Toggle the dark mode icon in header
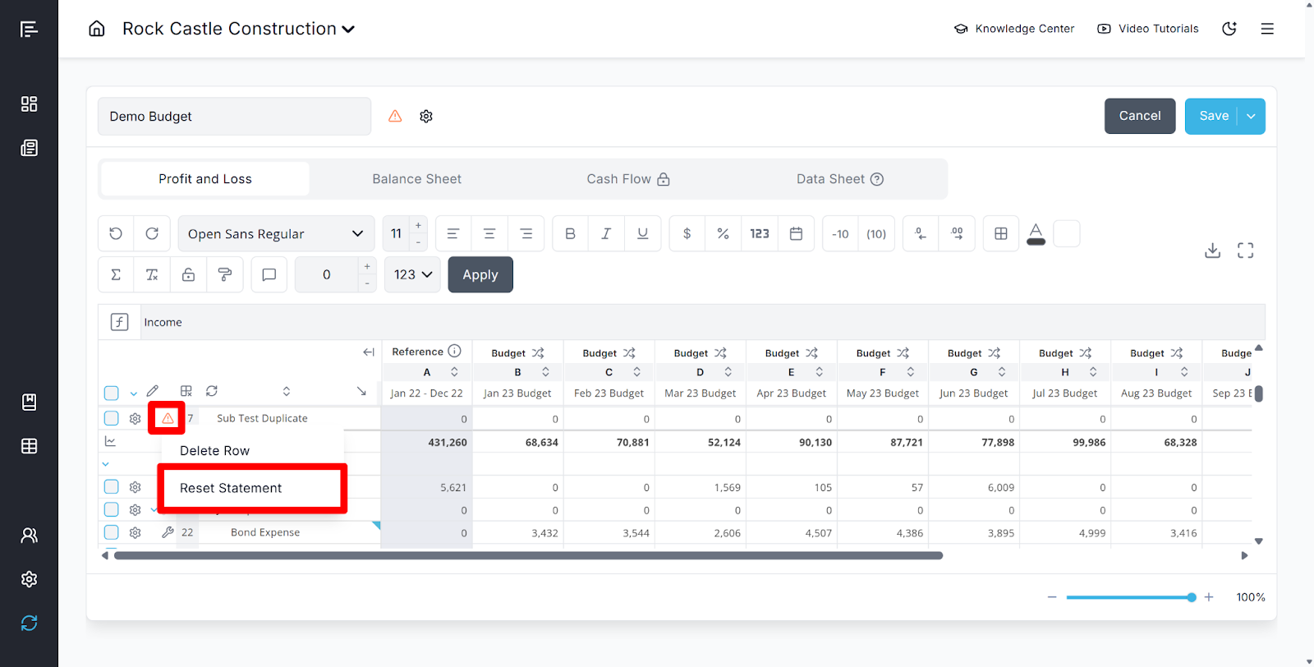1314x667 pixels. click(x=1229, y=29)
